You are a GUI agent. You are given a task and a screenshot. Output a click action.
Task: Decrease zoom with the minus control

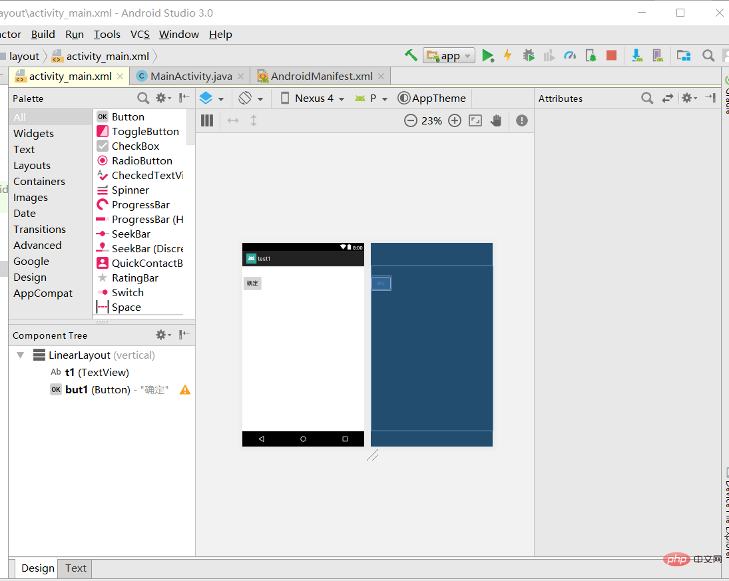pyautogui.click(x=409, y=120)
